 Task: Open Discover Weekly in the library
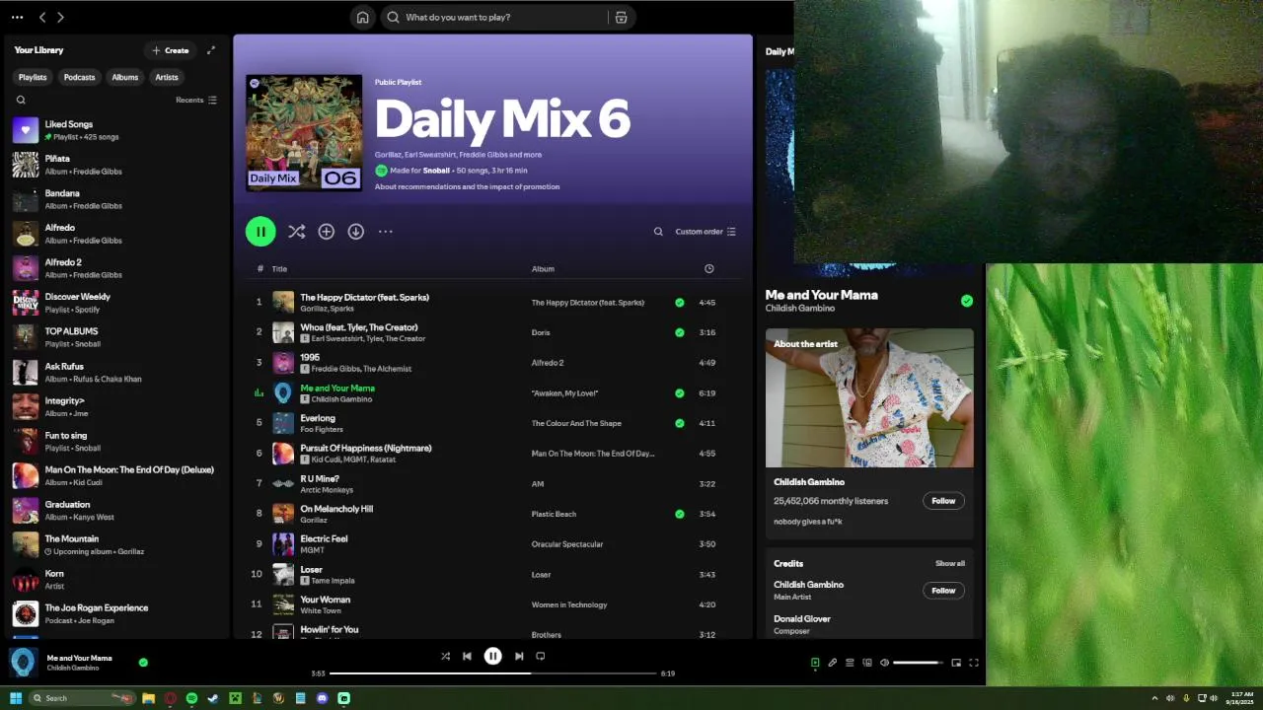[116, 303]
